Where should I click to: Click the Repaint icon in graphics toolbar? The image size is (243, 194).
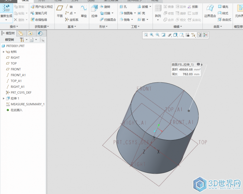(163, 35)
